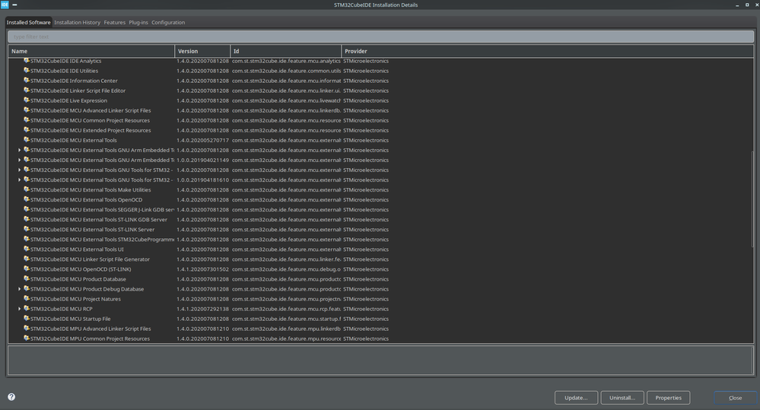This screenshot has height=410, width=760.
Task: Select the STM32CubeIDE MCU Project Natures name
Action: click(x=75, y=299)
